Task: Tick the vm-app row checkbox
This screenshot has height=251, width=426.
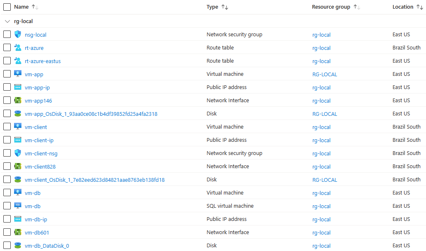Action: click(x=7, y=74)
